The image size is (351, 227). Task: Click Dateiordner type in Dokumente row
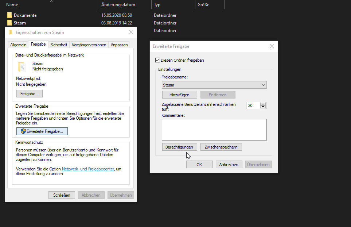[165, 15]
